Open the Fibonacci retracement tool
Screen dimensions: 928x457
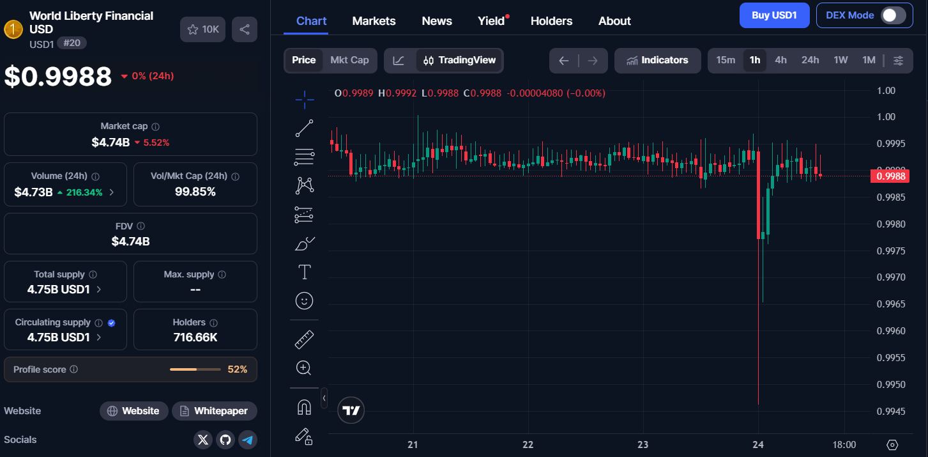click(x=305, y=157)
